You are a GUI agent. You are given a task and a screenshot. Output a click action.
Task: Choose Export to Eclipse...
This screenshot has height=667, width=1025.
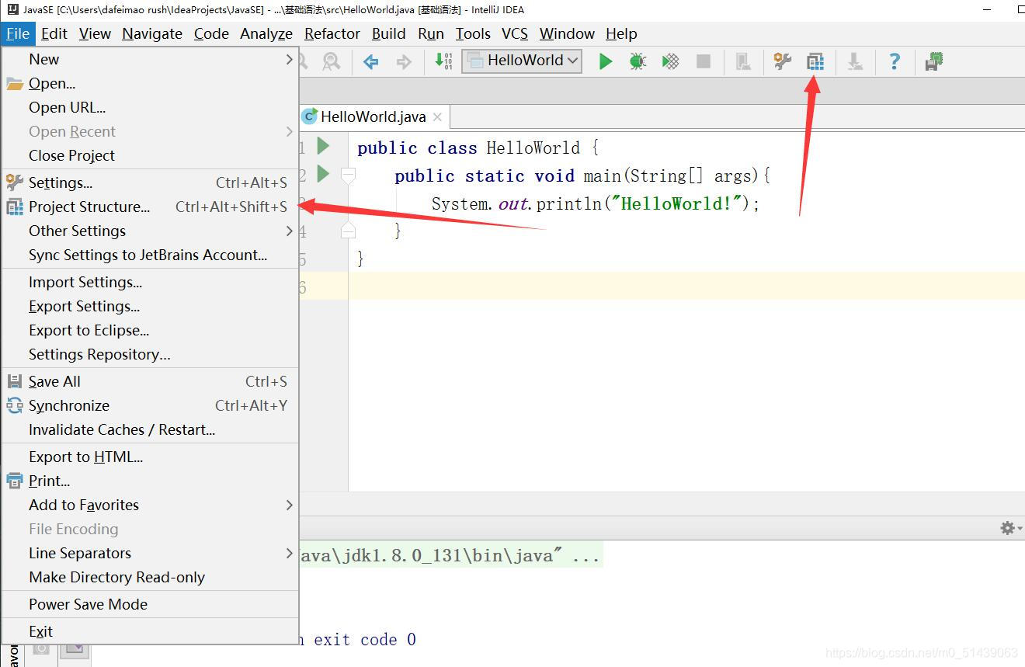[151, 330]
